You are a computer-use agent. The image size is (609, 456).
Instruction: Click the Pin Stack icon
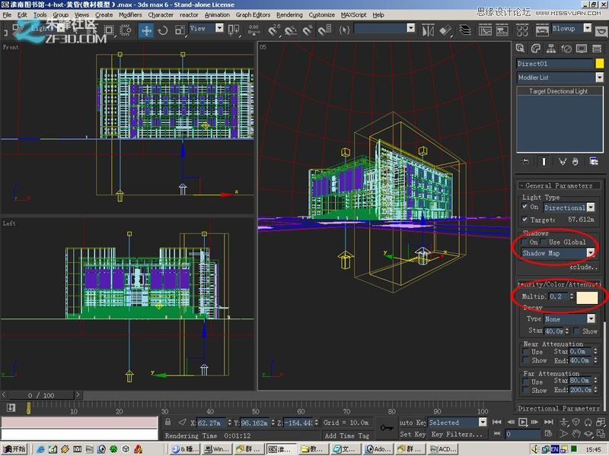525,161
